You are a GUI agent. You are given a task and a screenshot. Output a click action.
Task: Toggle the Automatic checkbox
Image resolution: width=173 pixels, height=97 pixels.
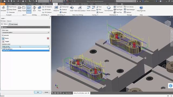point(3,35)
